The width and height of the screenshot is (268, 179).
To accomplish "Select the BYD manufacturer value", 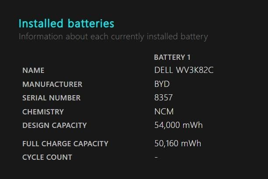I will point(162,84).
